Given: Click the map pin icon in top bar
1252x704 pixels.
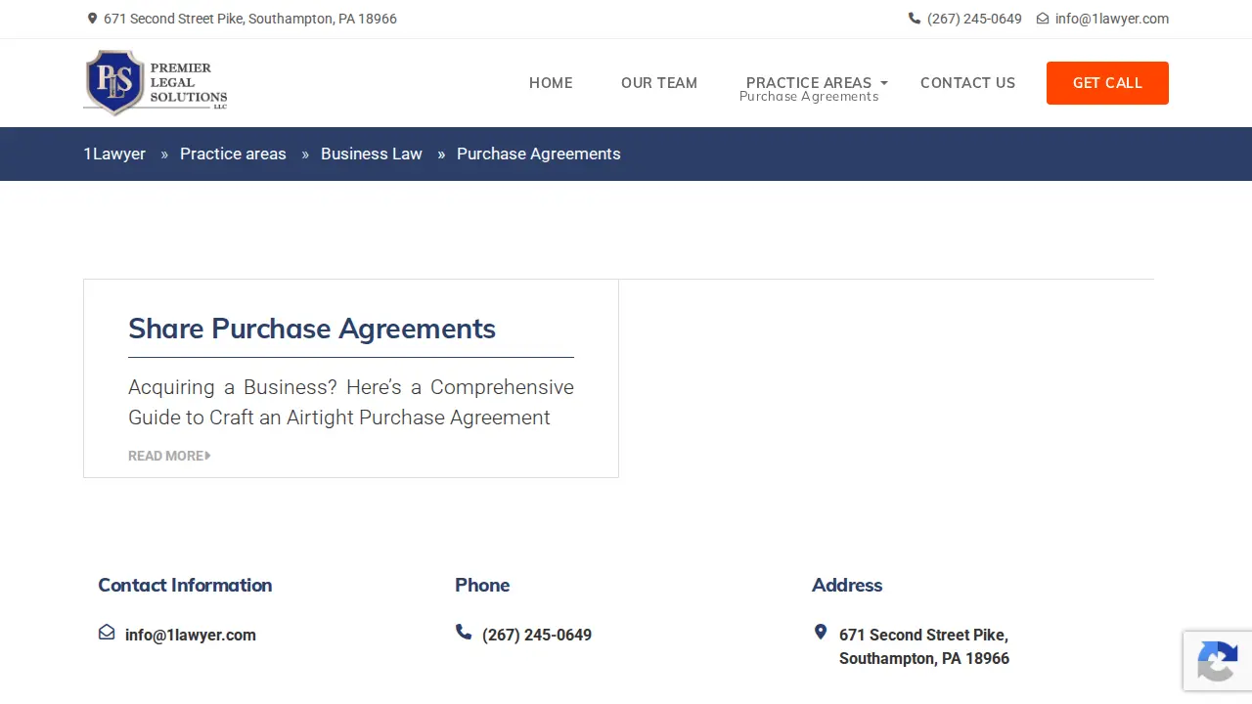Looking at the screenshot, I should (92, 19).
